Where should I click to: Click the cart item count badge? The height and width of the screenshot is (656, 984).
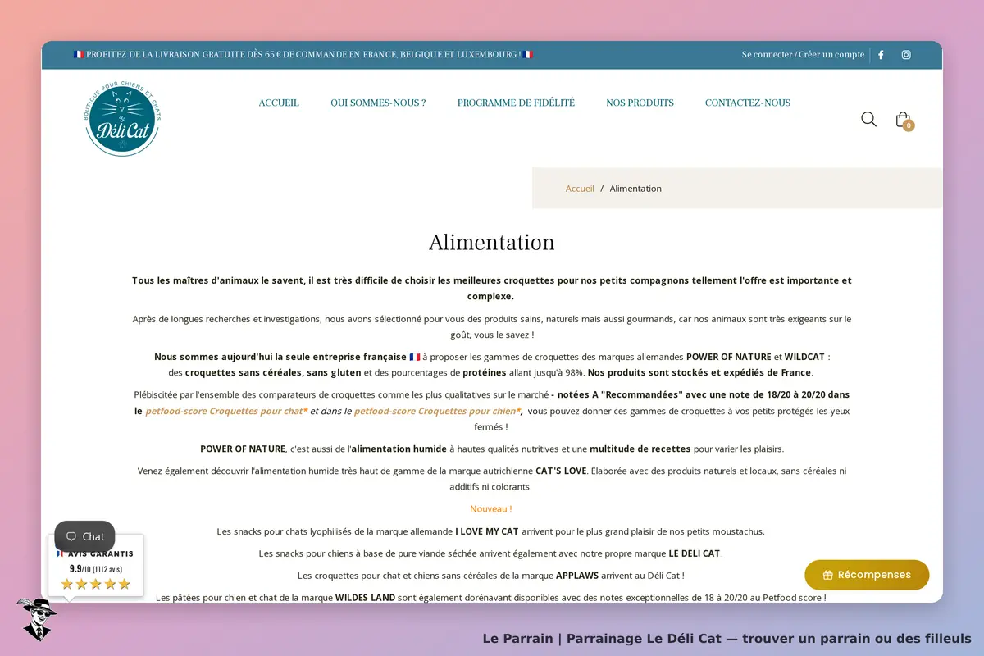909,125
